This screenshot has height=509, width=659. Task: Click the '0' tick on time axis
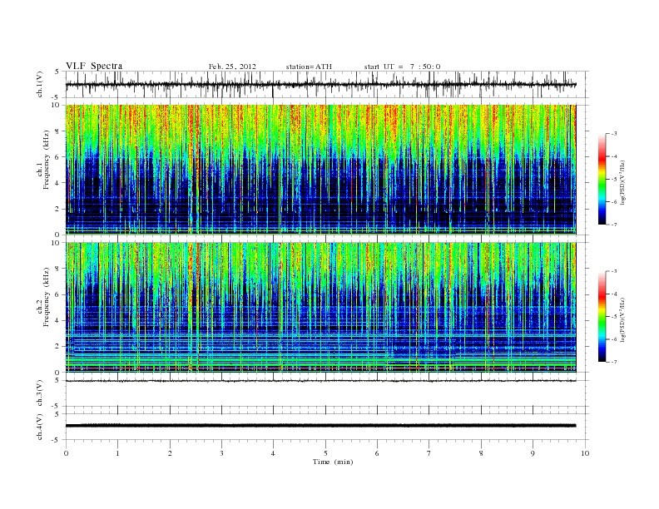pos(66,453)
